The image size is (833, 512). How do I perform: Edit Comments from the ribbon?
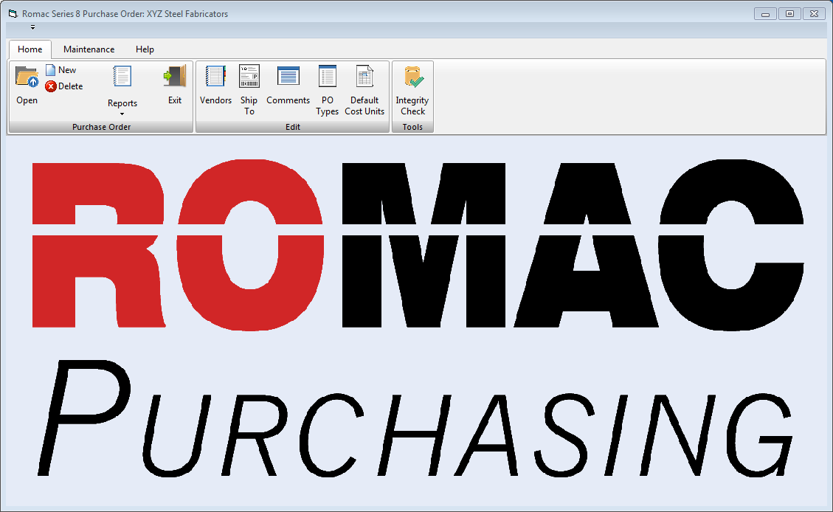pos(288,77)
